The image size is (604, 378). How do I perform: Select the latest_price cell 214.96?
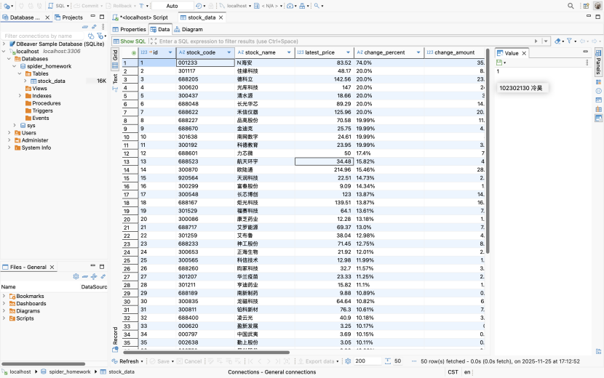[x=324, y=170]
